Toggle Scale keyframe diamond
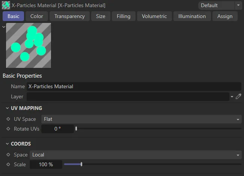Viewport: 244px width, 176px height. tap(8, 164)
